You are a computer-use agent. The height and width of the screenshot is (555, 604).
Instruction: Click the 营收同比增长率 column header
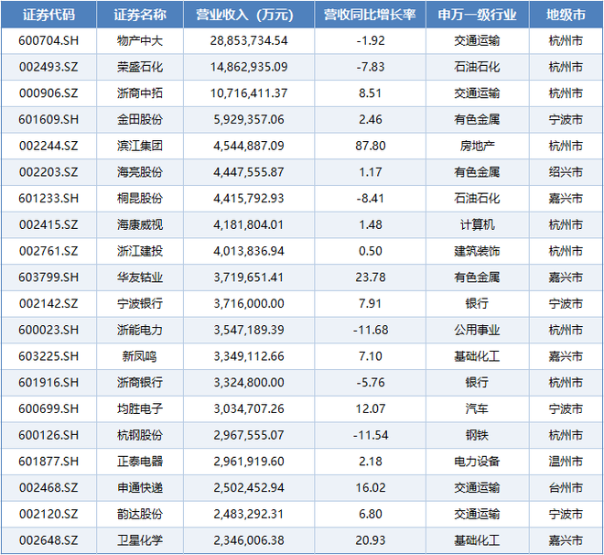click(370, 15)
